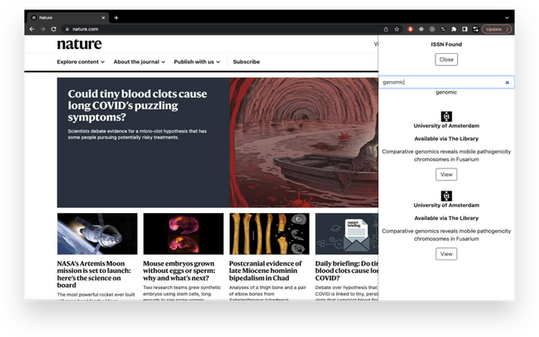The width and height of the screenshot is (539, 337).
Task: Click the first University of Amsterdam logo
Action: (x=446, y=116)
